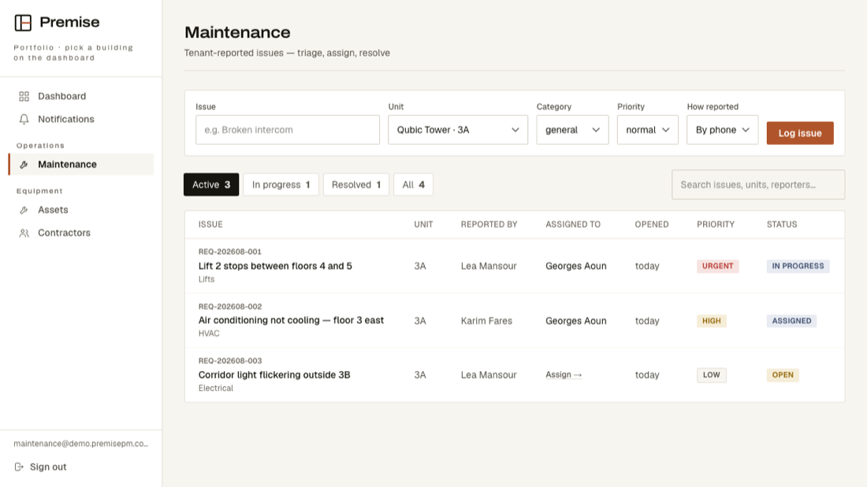
Task: Click Georges Aoun in air conditioning row
Action: 575,321
